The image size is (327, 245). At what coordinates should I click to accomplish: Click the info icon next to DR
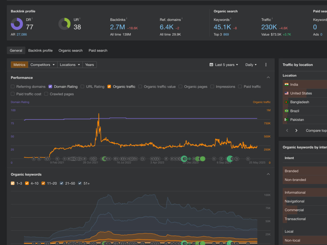32,19
